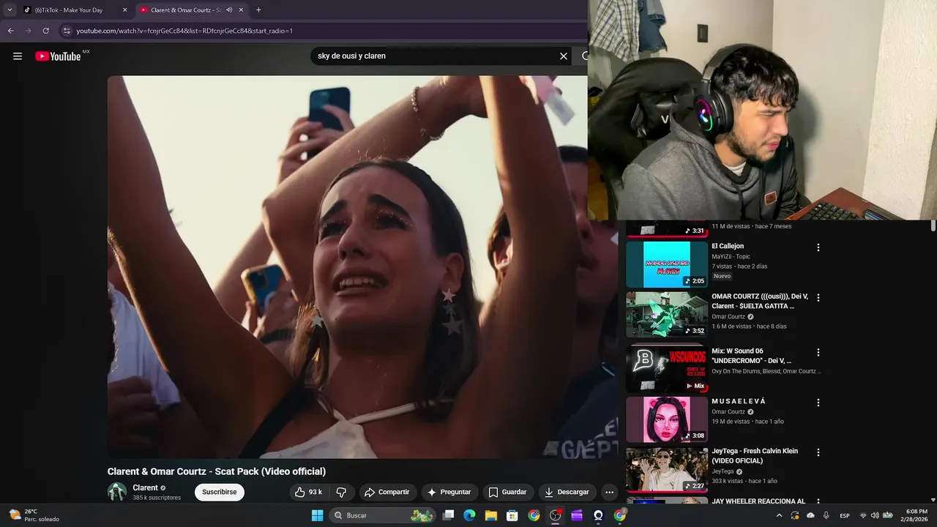Go to the YouTube home logo
The image size is (937, 527).
[58, 56]
